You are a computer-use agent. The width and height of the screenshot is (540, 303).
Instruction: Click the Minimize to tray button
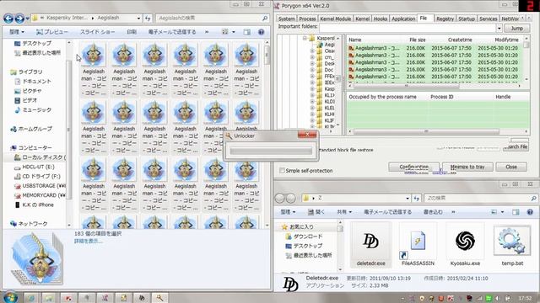467,167
